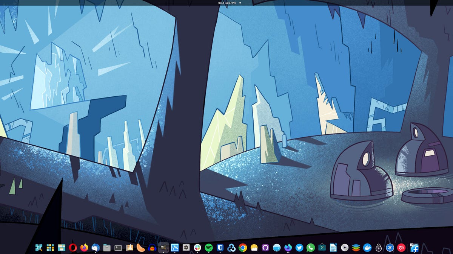Open the Files manager icon
The height and width of the screenshot is (254, 453).
(x=107, y=248)
